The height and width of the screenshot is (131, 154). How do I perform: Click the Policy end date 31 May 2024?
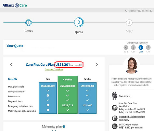click(x=132, y=112)
